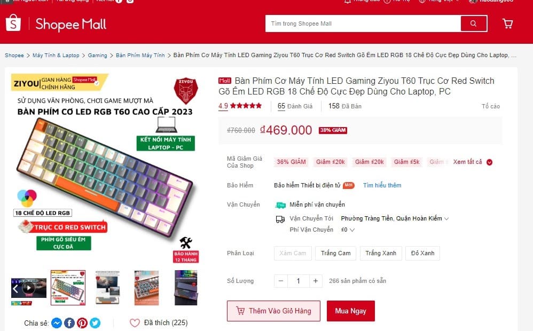533x331 pixels.
Task: Play the product video thumbnail
Action: [x=29, y=288]
